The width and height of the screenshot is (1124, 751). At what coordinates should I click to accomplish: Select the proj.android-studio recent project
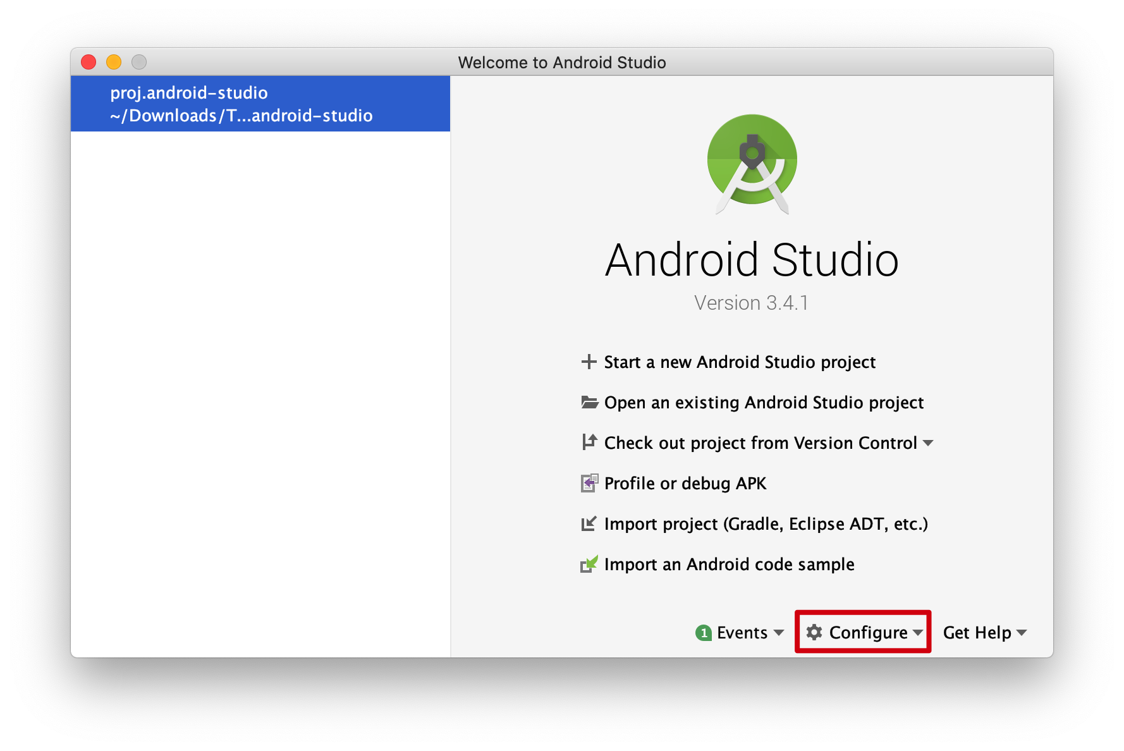tap(260, 104)
